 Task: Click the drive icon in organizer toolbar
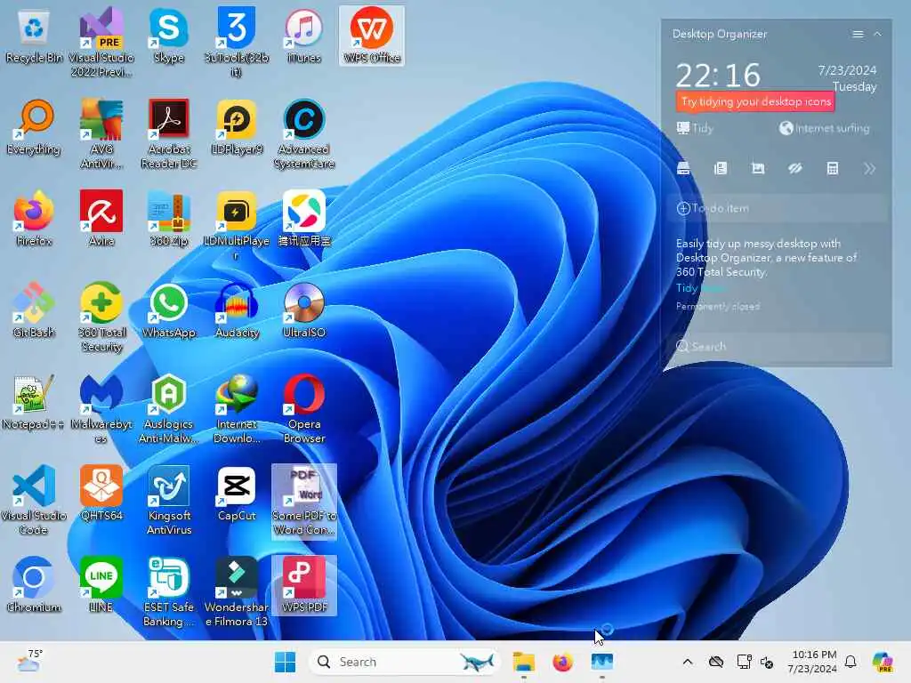(x=683, y=168)
